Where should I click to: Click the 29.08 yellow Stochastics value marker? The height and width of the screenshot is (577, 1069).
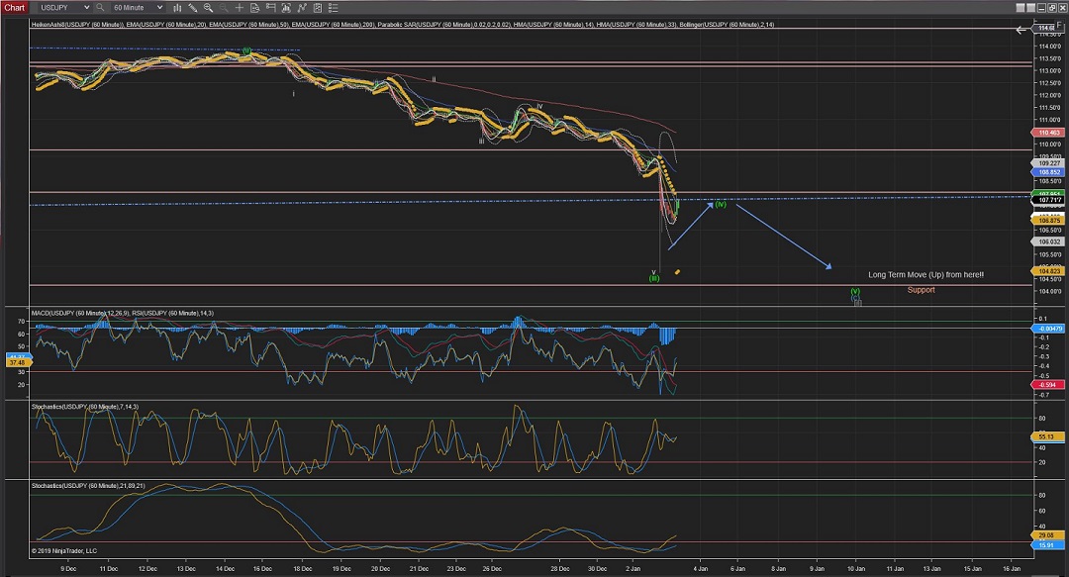(1047, 535)
